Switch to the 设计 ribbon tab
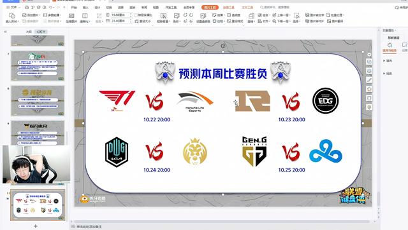This screenshot has width=408, height=230. click(x=98, y=8)
